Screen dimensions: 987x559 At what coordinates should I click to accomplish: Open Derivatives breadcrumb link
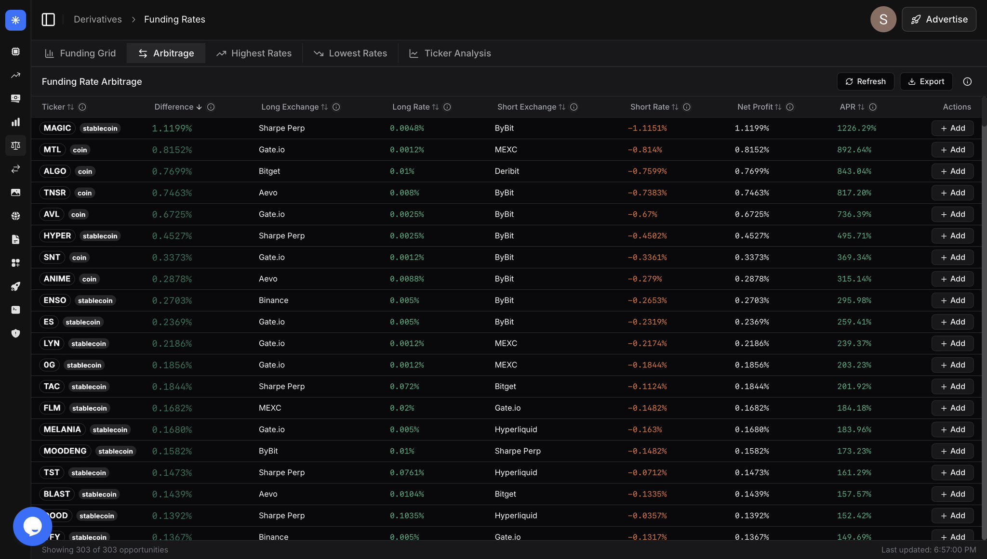tap(98, 20)
